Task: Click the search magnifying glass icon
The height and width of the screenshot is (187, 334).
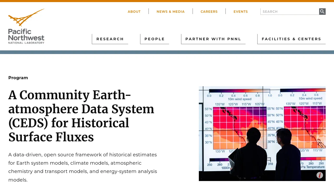Action: pos(322,11)
